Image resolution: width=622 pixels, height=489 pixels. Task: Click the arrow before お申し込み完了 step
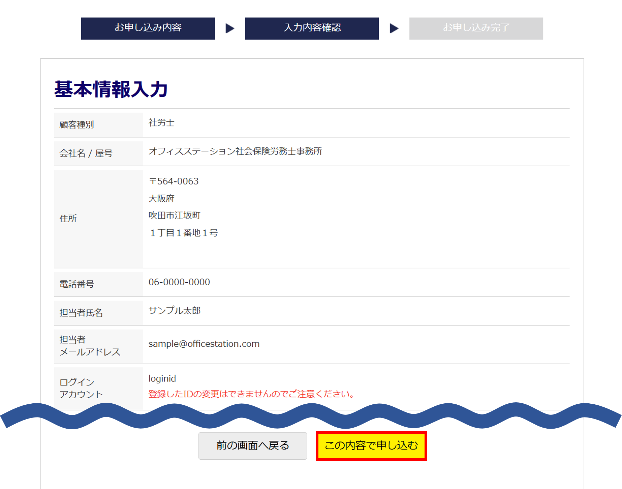pyautogui.click(x=394, y=28)
